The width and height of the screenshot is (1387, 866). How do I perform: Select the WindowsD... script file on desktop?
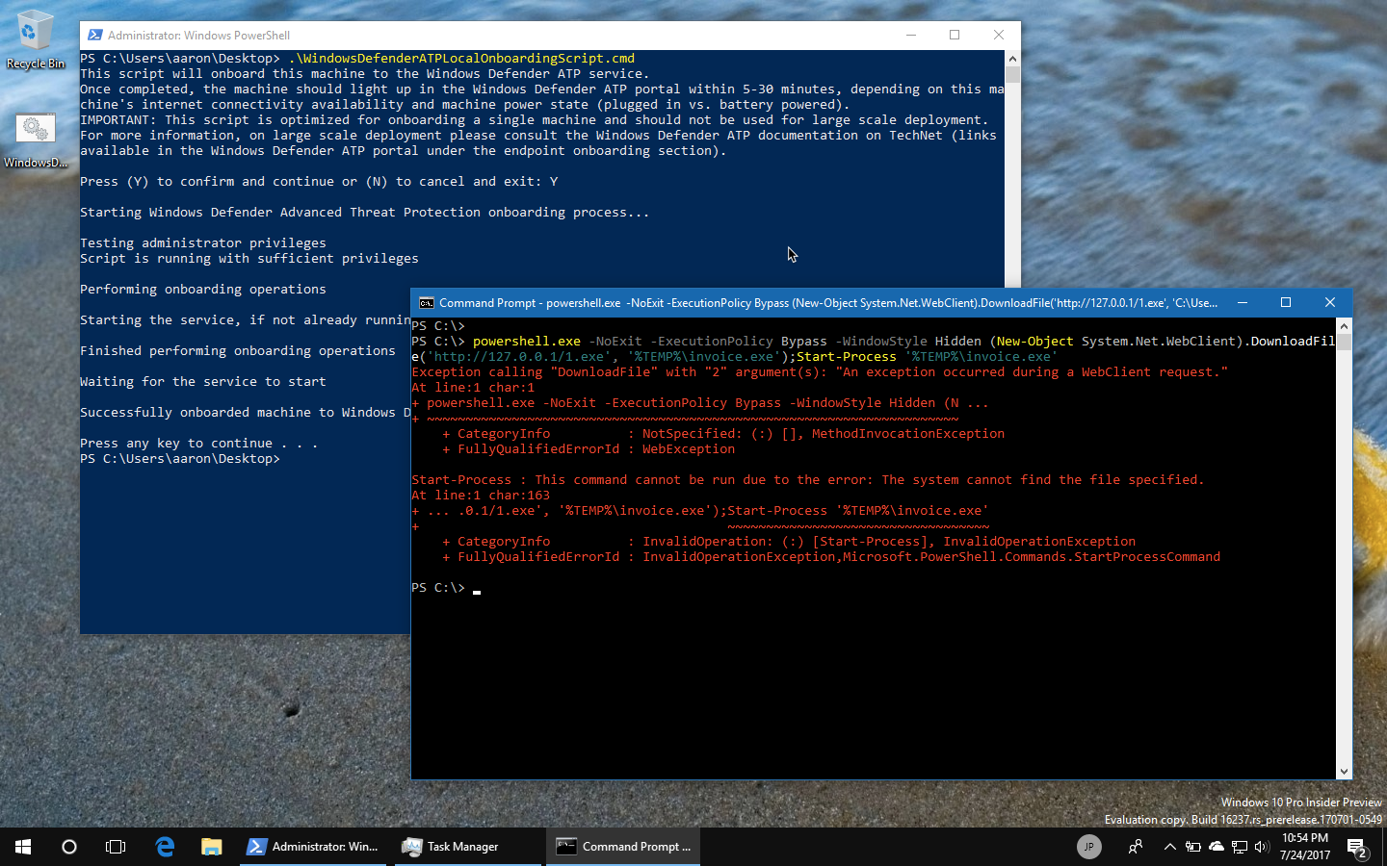click(36, 140)
